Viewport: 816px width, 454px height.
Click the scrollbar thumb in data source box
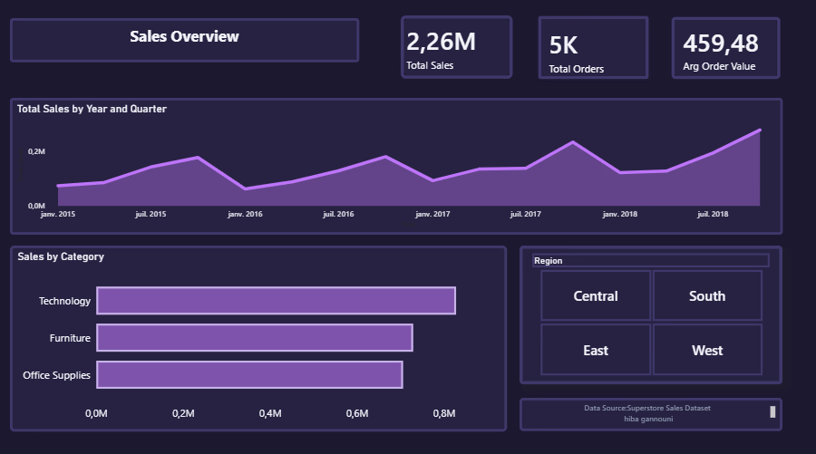[772, 411]
